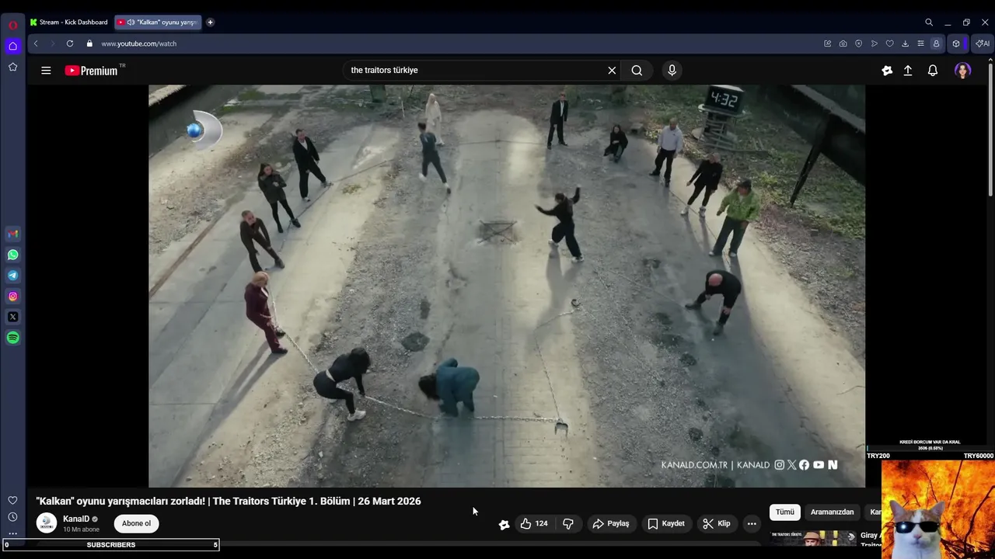Click the YouTube Premium logo
The width and height of the screenshot is (995, 559).
pyautogui.click(x=93, y=71)
